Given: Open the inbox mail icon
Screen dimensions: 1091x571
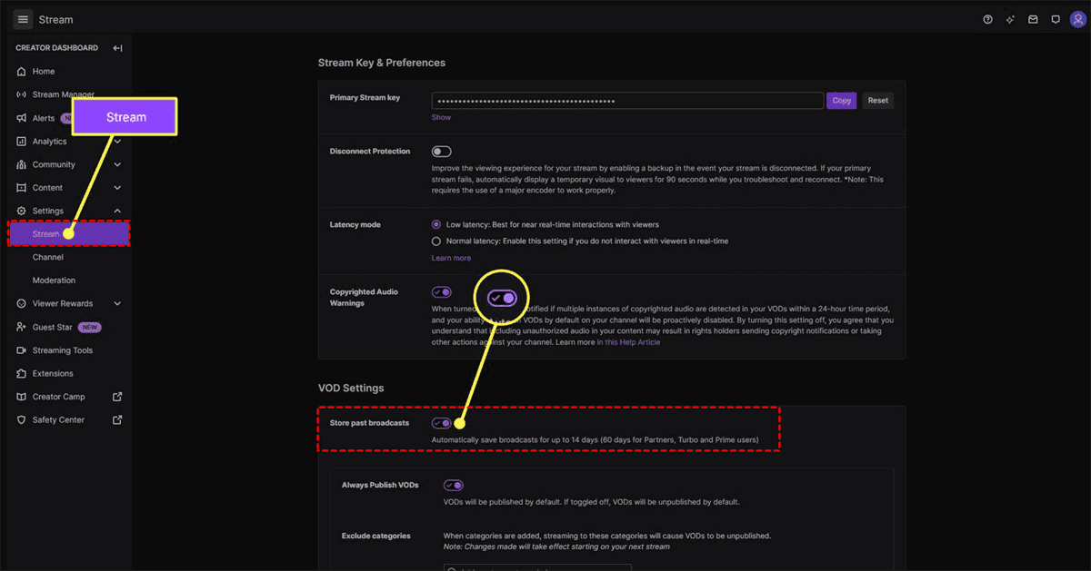Looking at the screenshot, I should click(1033, 19).
